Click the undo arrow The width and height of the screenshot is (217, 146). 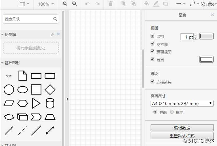(88, 4)
